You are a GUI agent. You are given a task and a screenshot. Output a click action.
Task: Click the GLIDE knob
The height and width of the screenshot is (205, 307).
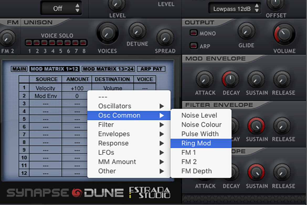tap(246, 31)
